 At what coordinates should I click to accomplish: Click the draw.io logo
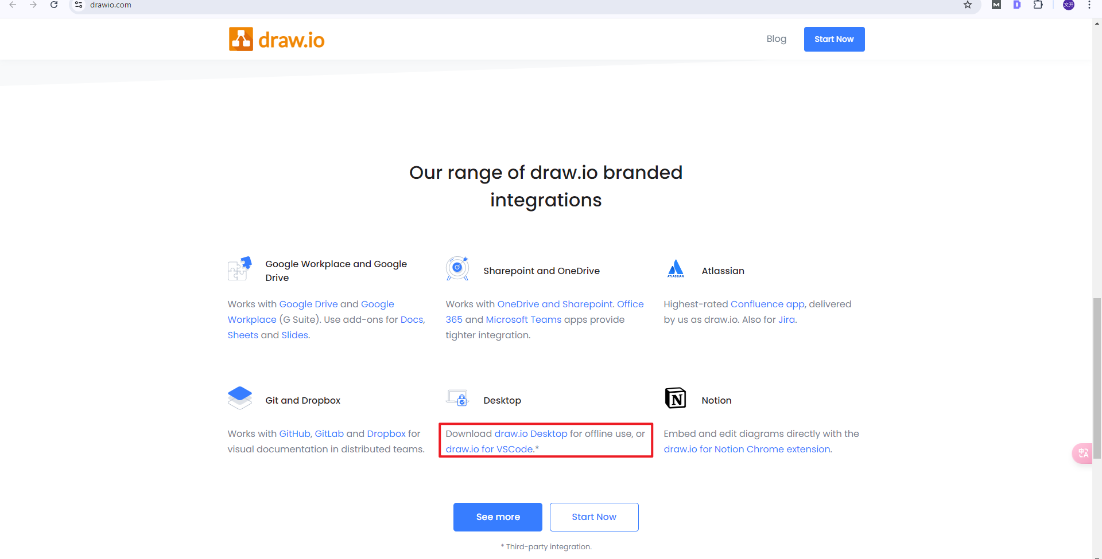(x=277, y=40)
